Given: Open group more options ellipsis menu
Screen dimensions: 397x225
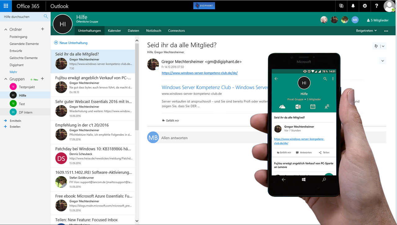Looking at the screenshot, I should click(x=386, y=31).
